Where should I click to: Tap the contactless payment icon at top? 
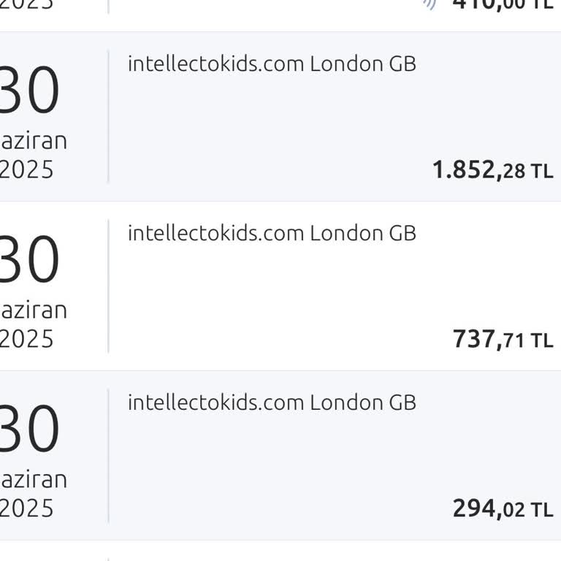(x=430, y=4)
